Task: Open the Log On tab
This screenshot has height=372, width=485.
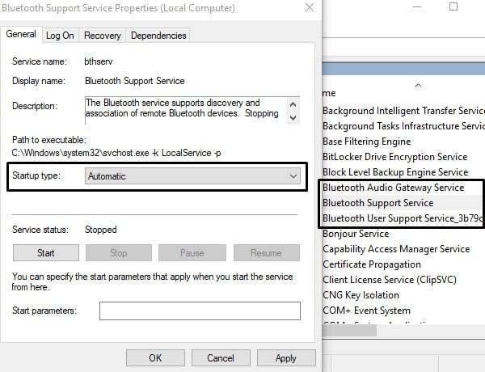Action: (x=60, y=36)
